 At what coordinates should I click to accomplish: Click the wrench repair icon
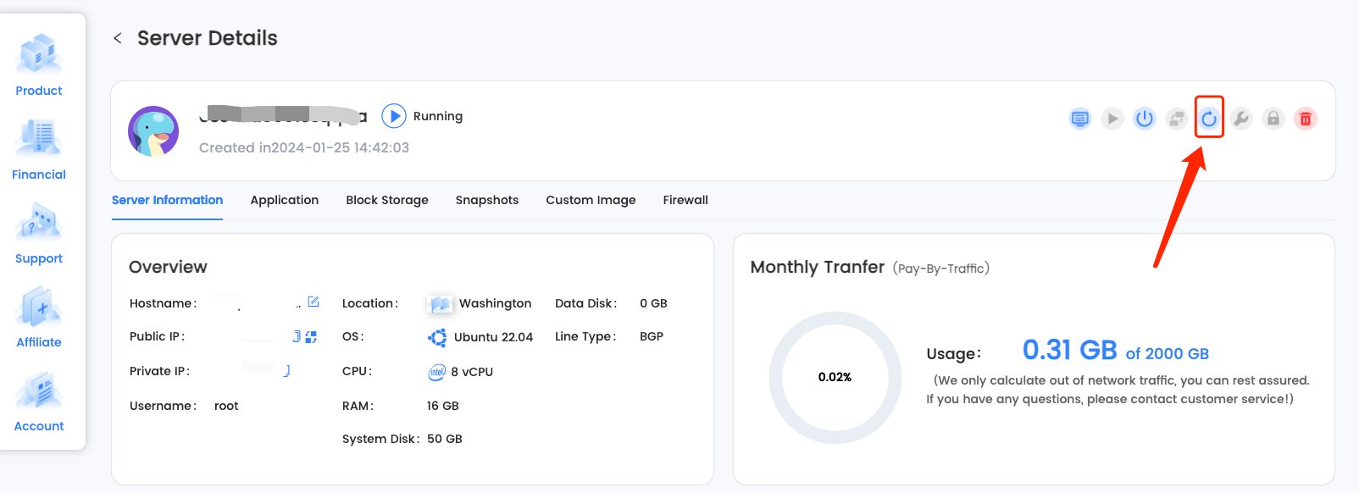(x=1241, y=119)
